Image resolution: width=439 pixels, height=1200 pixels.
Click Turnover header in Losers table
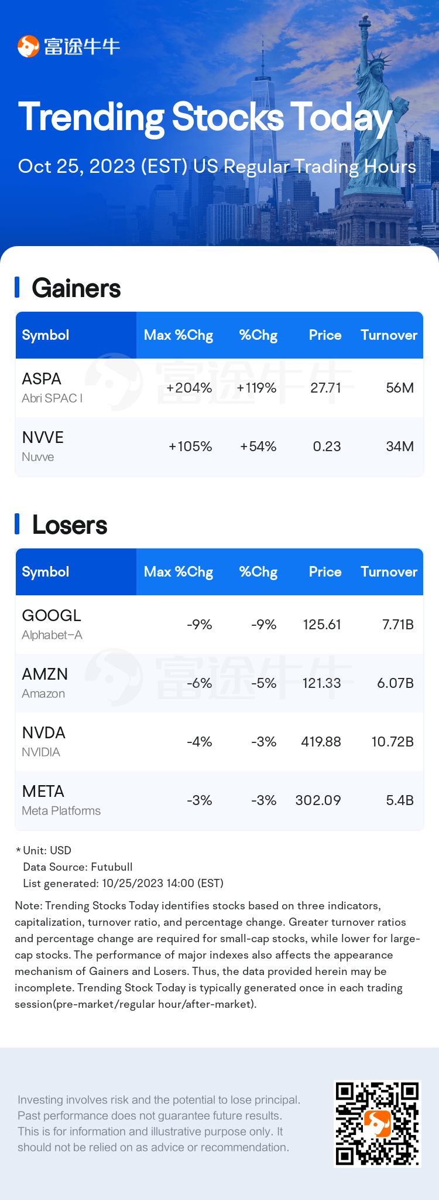389,572
